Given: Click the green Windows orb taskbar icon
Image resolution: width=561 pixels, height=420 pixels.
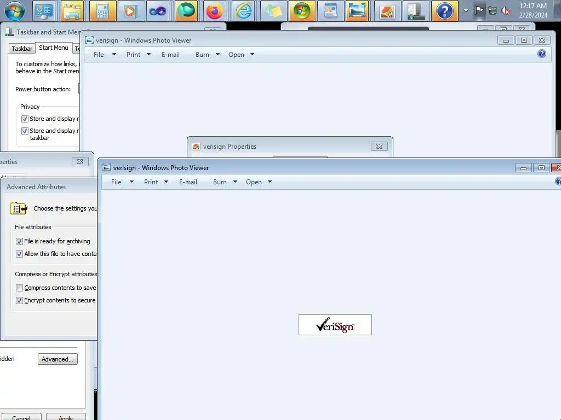Looking at the screenshot, I should click(x=302, y=11).
